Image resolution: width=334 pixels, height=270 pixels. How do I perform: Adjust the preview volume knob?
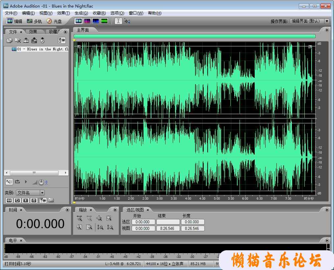41,182
